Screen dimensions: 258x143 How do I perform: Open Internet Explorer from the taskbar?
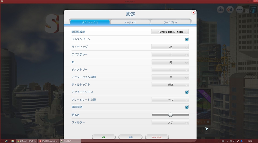pyautogui.click(x=6, y=141)
